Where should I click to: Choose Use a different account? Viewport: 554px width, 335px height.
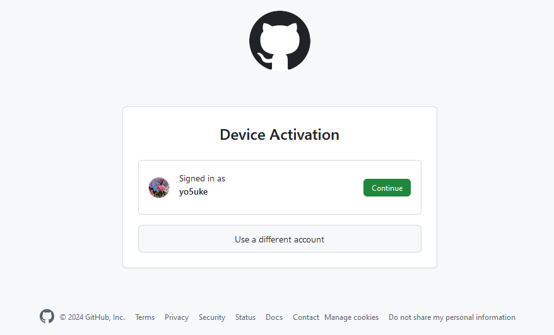(x=280, y=239)
